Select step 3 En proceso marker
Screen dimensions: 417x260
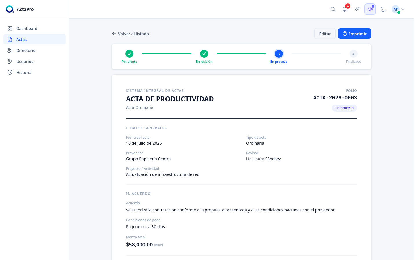coord(279,54)
